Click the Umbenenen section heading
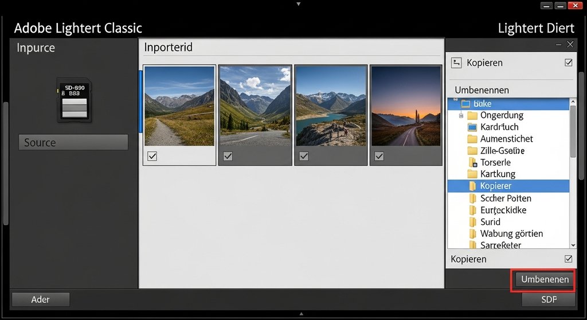The width and height of the screenshot is (587, 320). coord(482,90)
